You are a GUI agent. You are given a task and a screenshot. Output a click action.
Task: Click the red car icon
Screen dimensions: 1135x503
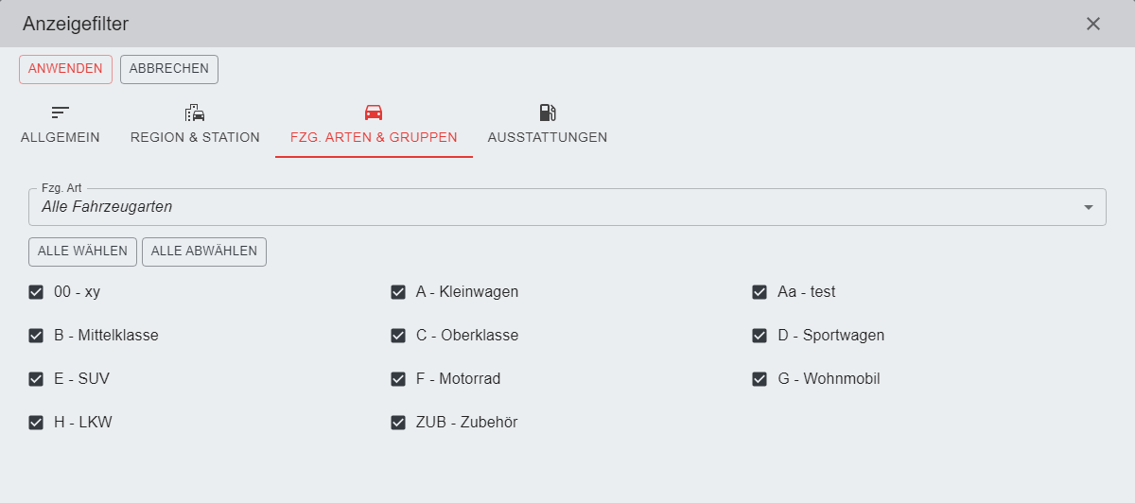(x=374, y=113)
